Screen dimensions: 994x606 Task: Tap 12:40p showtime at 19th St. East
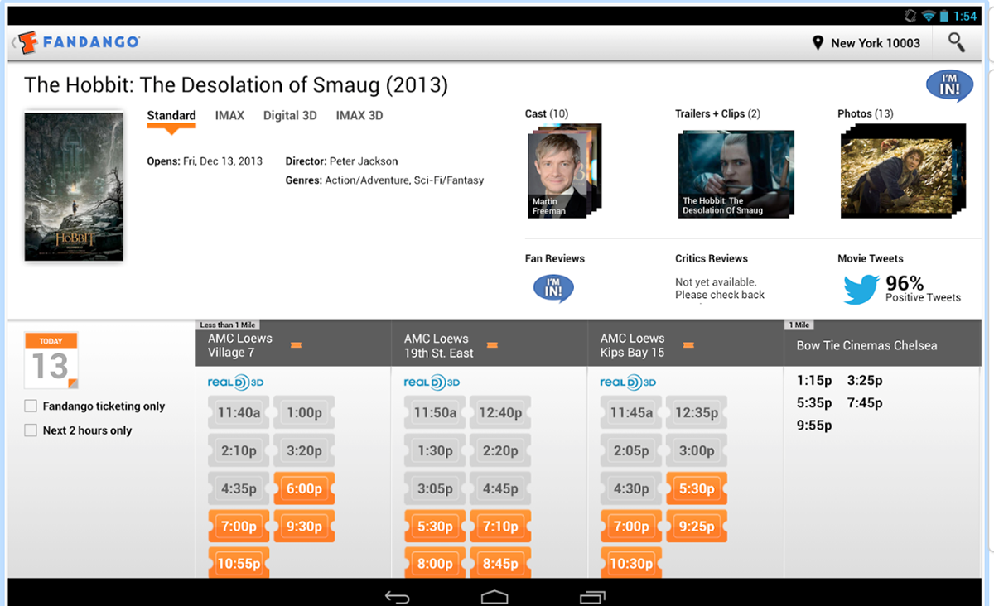500,412
